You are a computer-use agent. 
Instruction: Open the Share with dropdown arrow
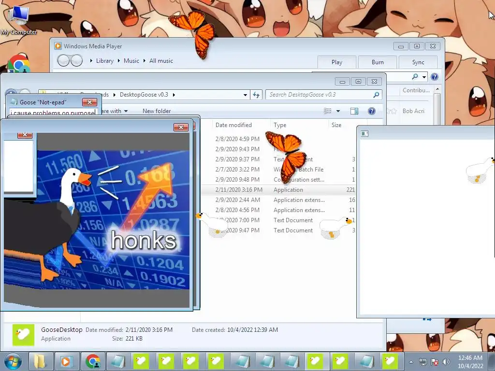tap(126, 111)
